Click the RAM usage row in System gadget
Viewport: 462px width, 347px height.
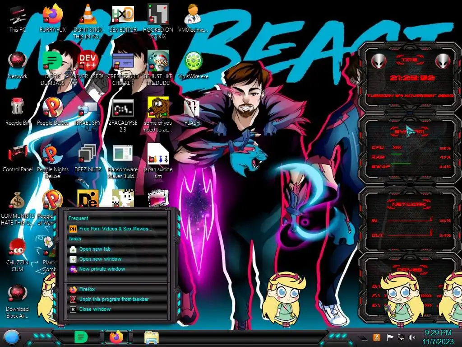coord(411,157)
